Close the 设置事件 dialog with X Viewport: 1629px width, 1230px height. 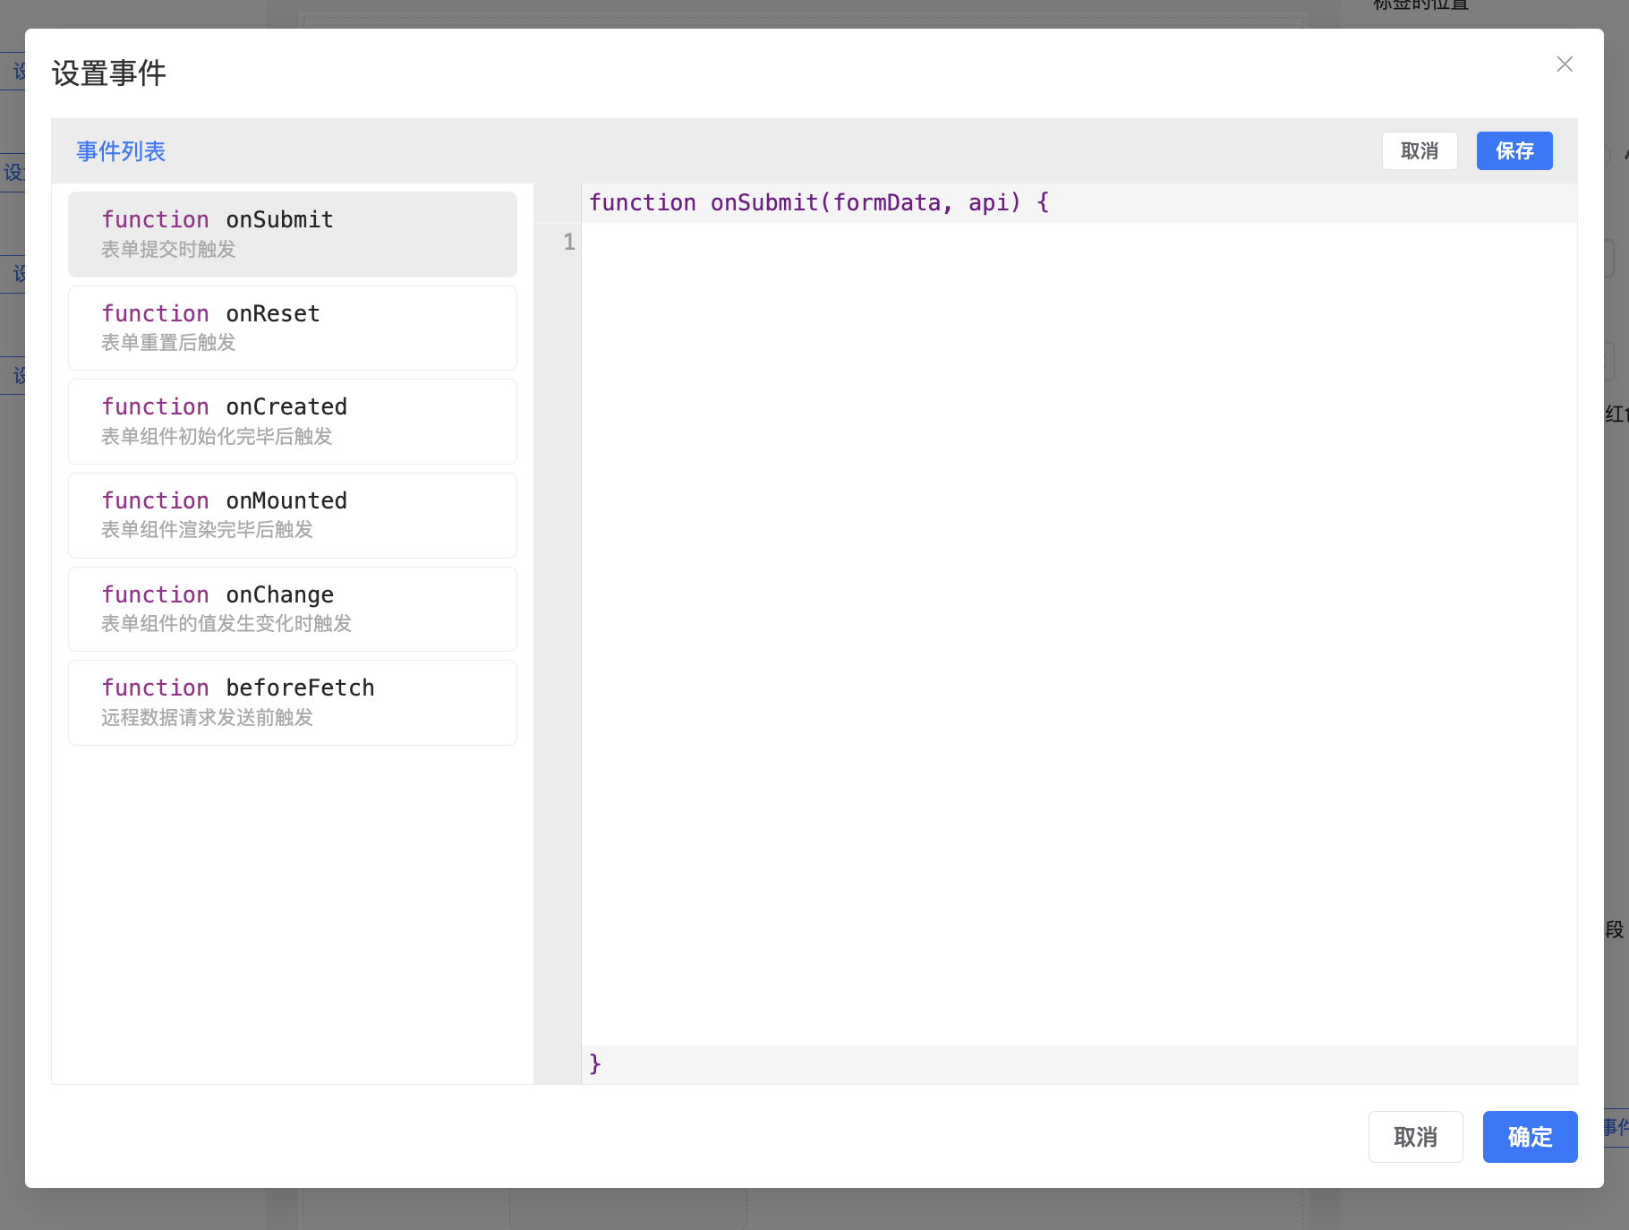click(x=1564, y=64)
